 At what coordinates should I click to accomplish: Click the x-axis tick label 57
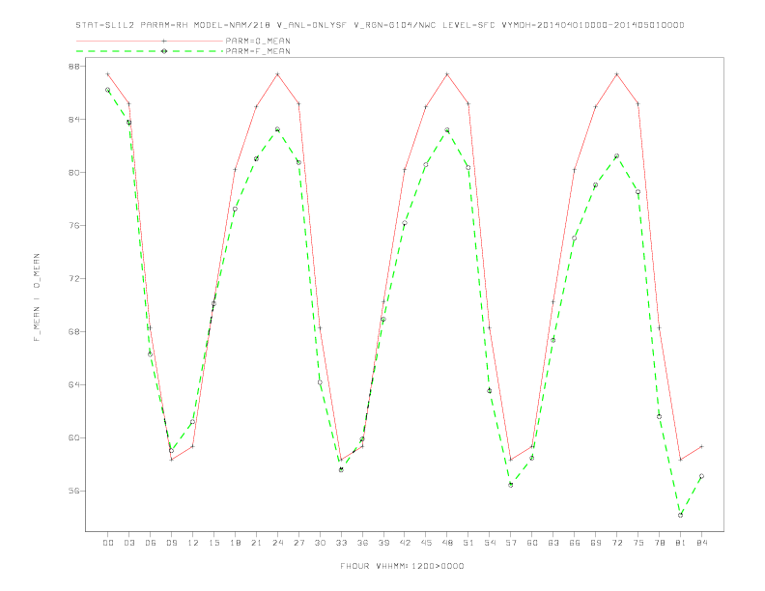click(x=511, y=543)
